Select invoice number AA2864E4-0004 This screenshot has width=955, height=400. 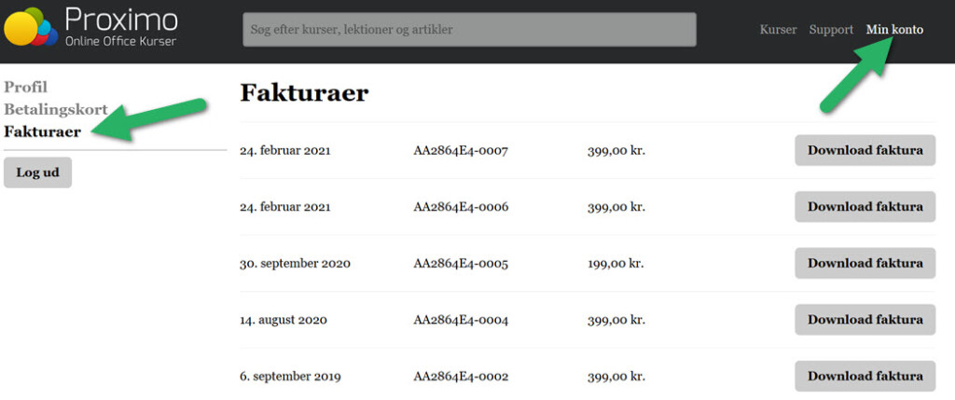461,320
